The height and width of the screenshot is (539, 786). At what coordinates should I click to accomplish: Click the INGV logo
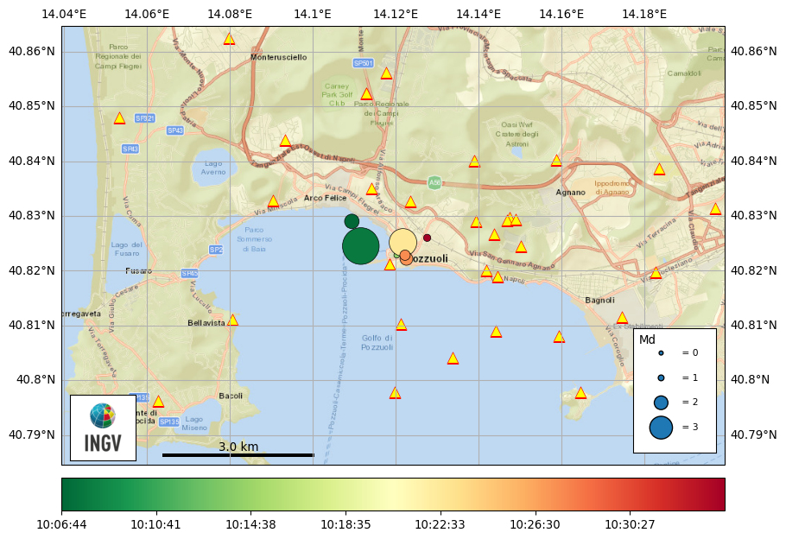coord(103,428)
